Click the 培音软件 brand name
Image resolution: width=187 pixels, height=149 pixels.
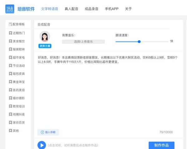[26, 9]
